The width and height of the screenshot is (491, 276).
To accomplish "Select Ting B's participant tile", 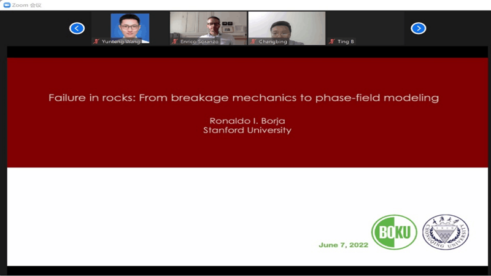I will click(x=365, y=28).
